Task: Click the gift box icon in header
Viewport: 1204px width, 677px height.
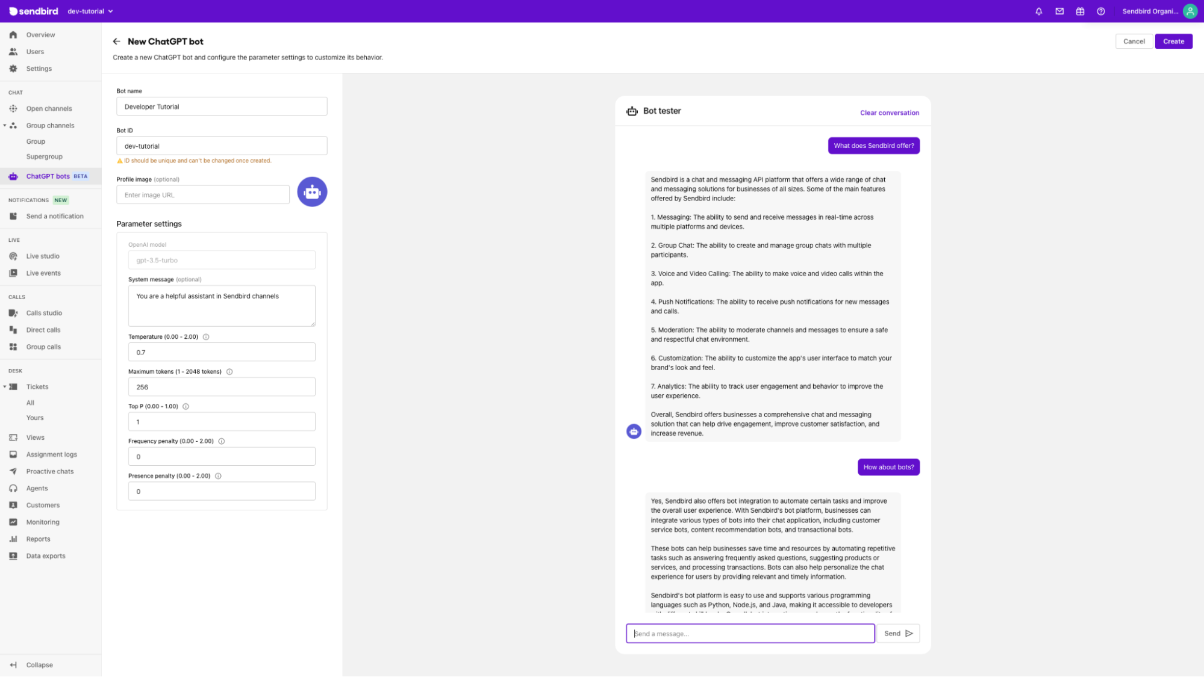Action: [x=1080, y=11]
